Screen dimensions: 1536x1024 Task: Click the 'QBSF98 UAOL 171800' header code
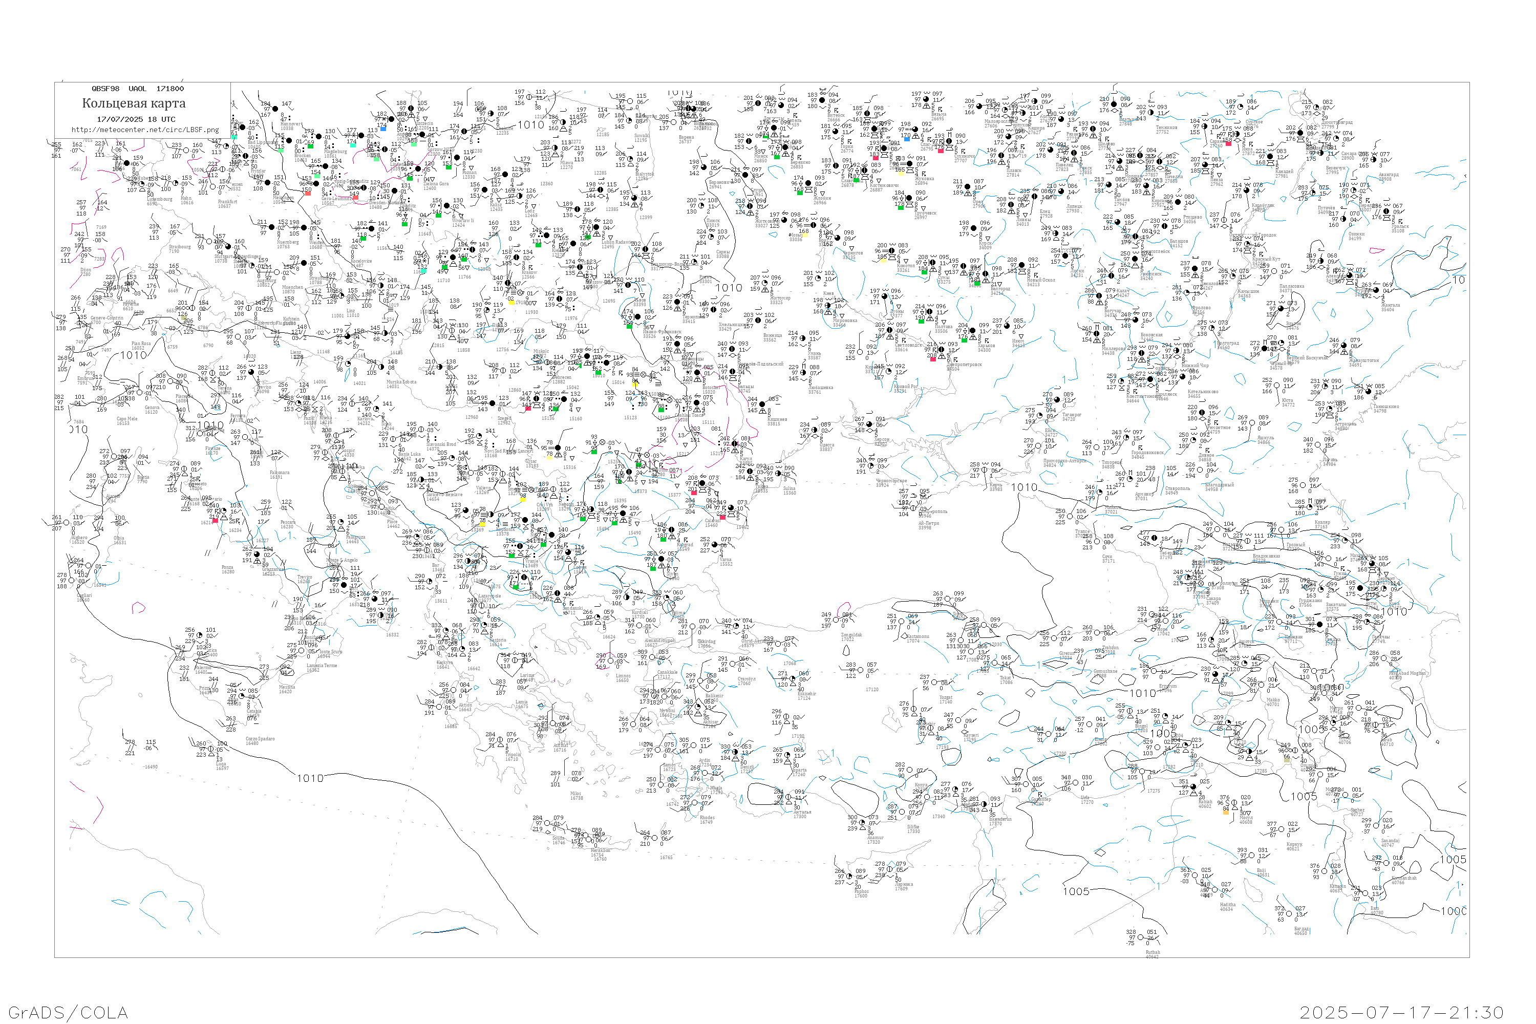[138, 89]
